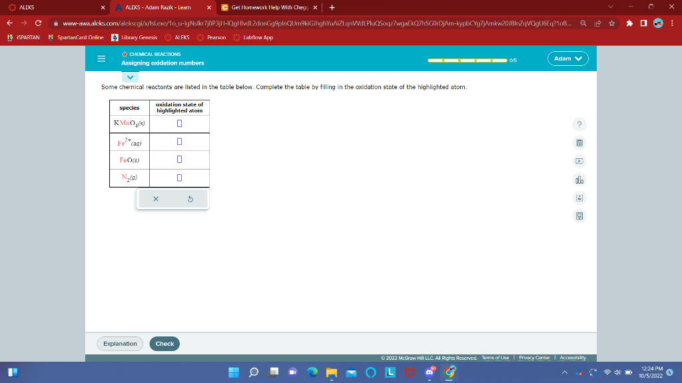The width and height of the screenshot is (682, 383).
Task: Click the KMnO4 oxidation state input box
Action: [180, 124]
